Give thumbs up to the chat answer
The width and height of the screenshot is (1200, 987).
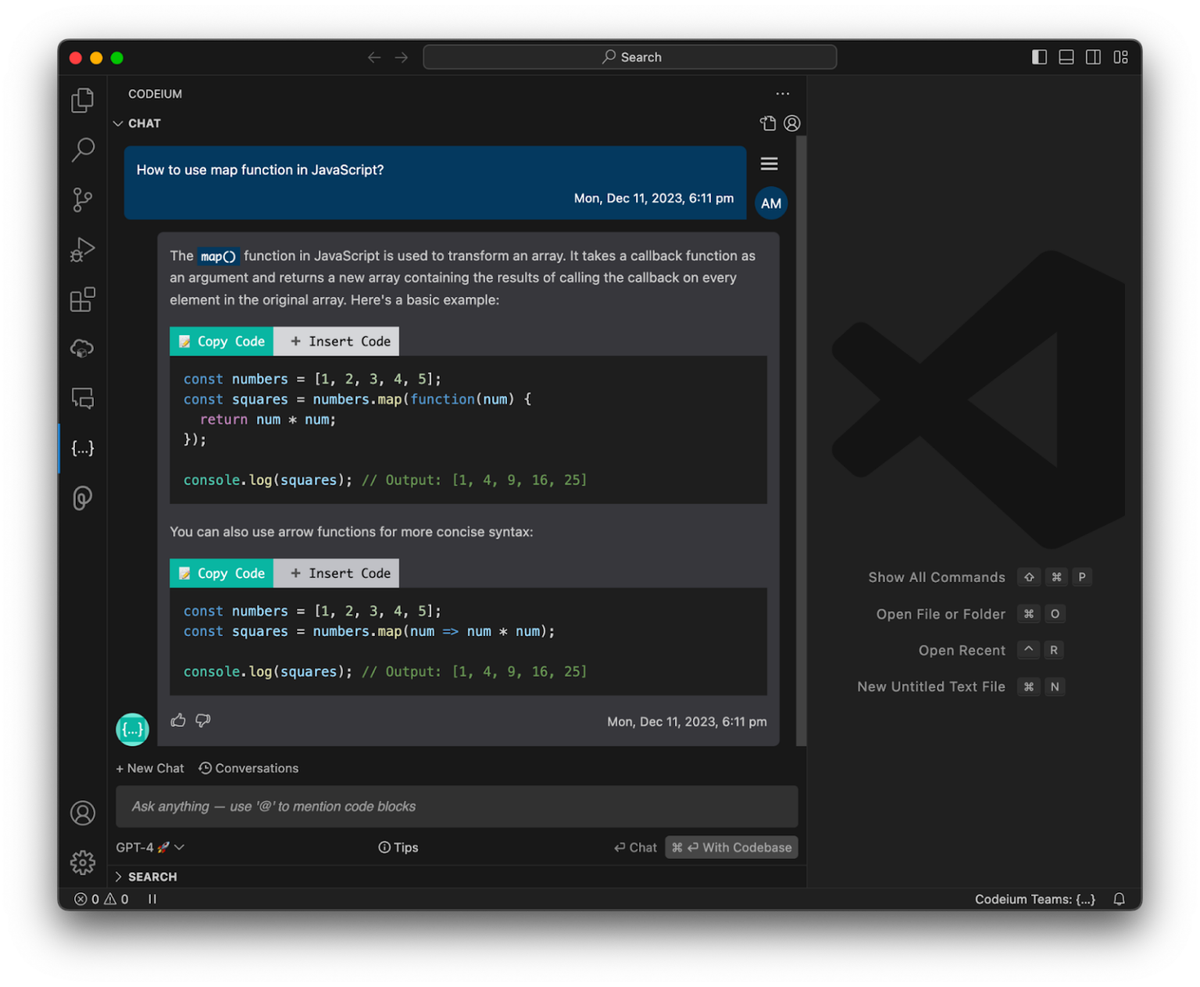(x=178, y=721)
